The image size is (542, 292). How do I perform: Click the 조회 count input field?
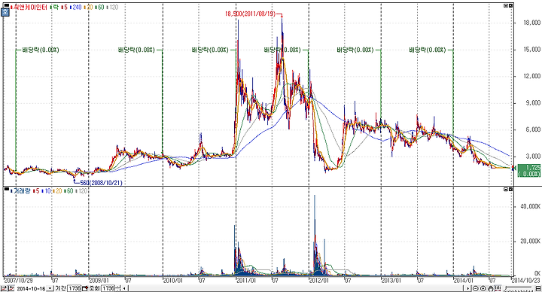108,288
